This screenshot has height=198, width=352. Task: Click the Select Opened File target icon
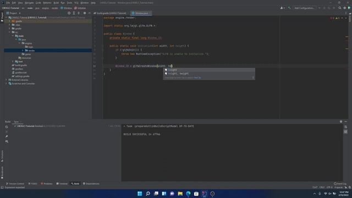(x=69, y=13)
